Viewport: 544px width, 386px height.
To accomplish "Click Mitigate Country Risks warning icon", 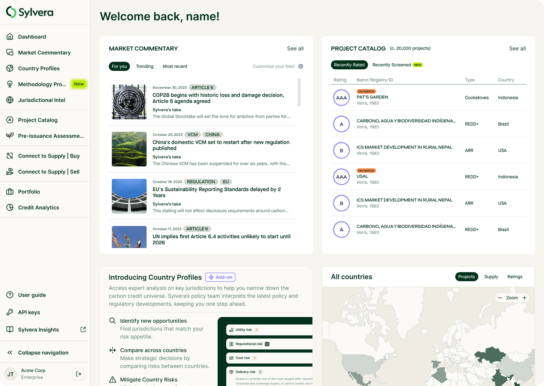I will [113, 380].
